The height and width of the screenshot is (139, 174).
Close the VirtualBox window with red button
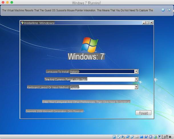click(3, 2)
